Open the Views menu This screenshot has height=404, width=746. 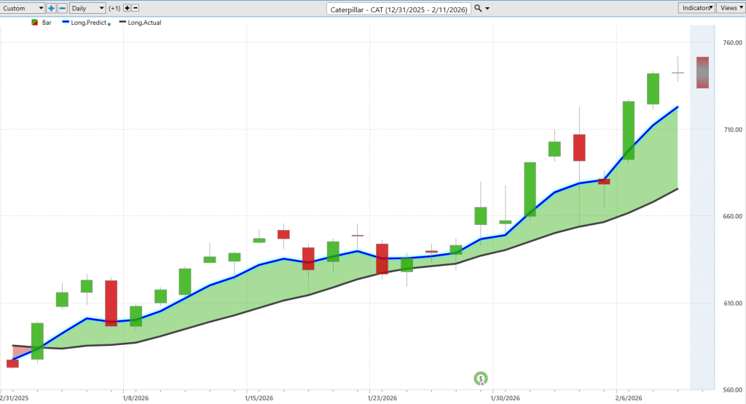(731, 8)
